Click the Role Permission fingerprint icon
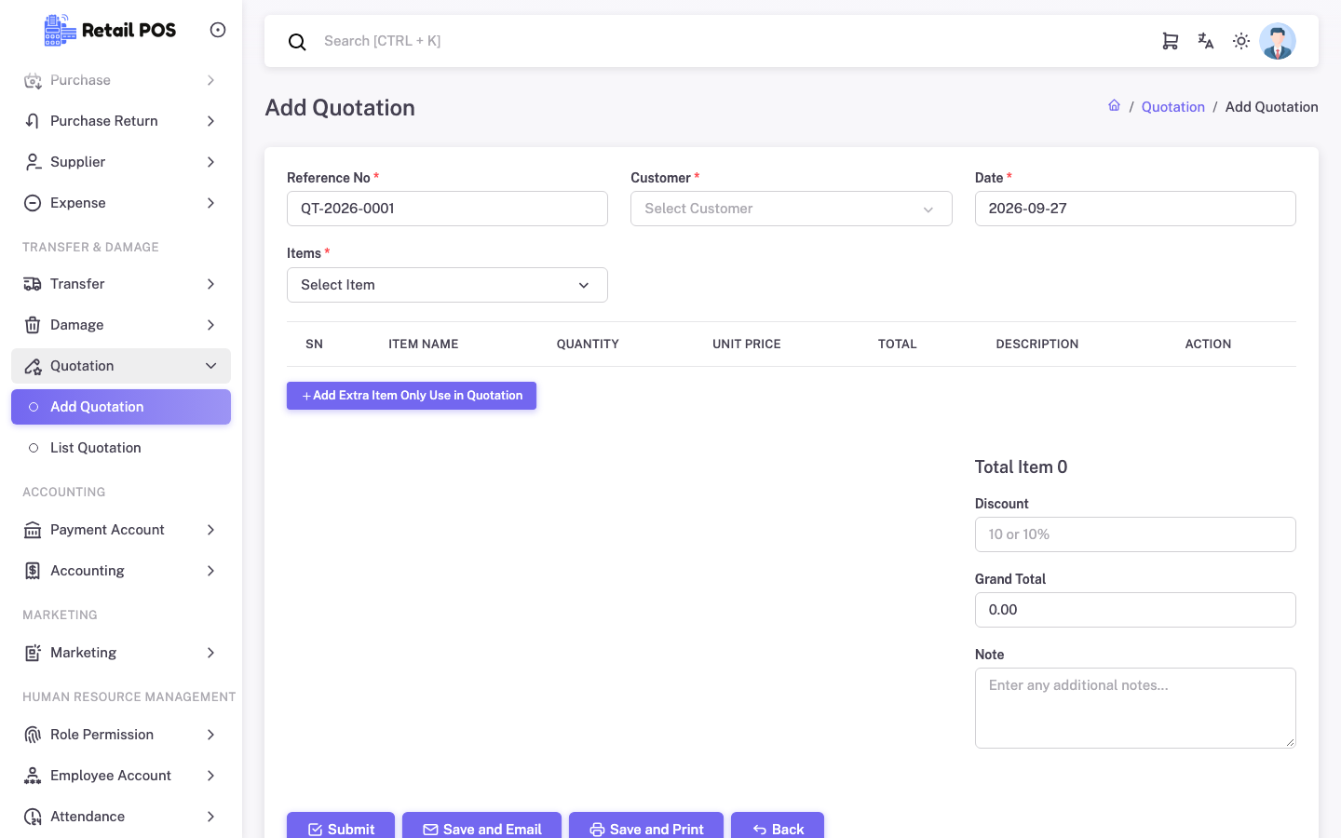Viewport: 1341px width, 838px height. (x=33, y=735)
